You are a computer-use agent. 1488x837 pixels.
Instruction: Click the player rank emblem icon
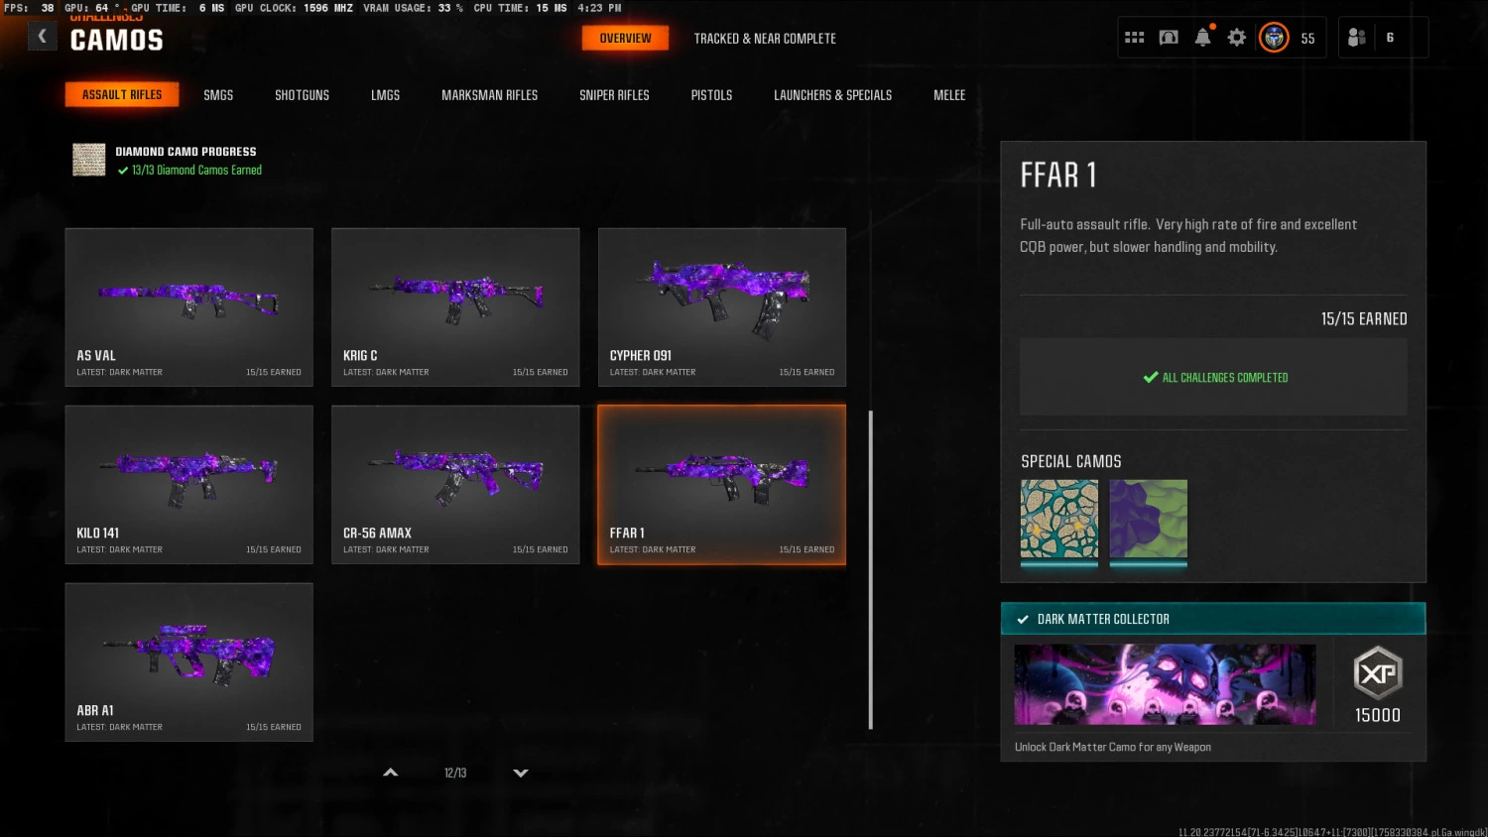1274,38
